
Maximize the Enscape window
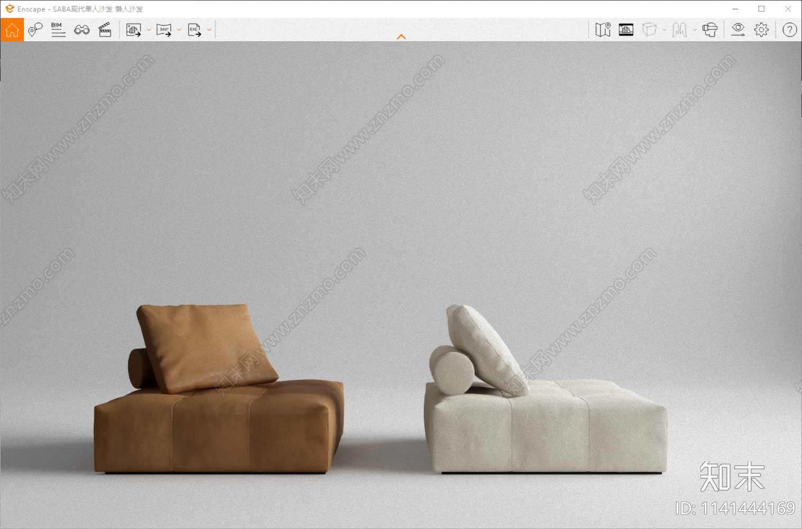[761, 9]
